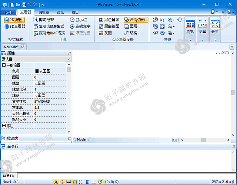Image resolution: width=237 pixels, height=185 pixels.
Task: Click the Open folder quick access icon
Action: click(18, 4)
